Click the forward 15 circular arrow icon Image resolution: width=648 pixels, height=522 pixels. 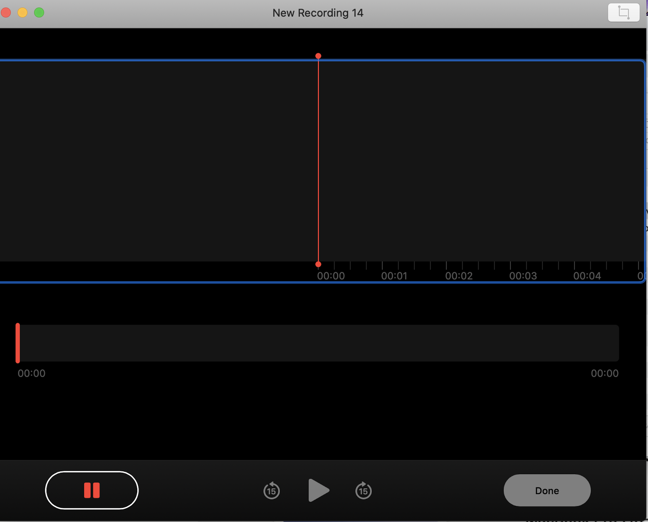(363, 490)
